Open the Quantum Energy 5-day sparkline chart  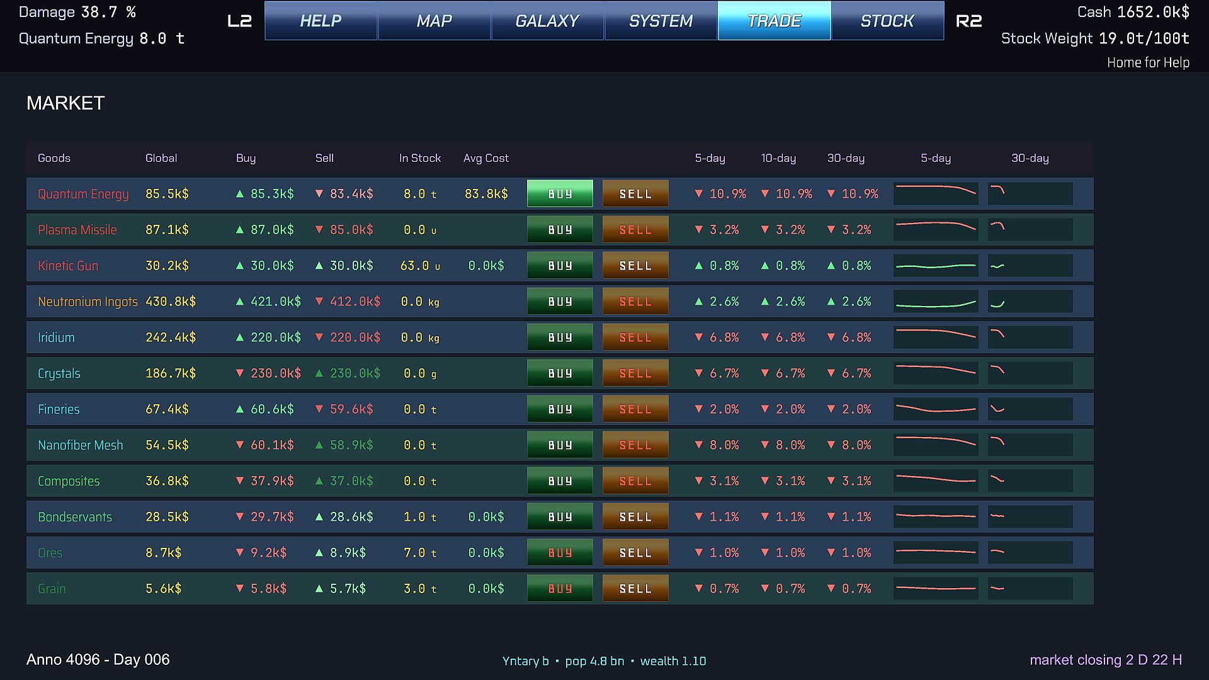pos(936,193)
